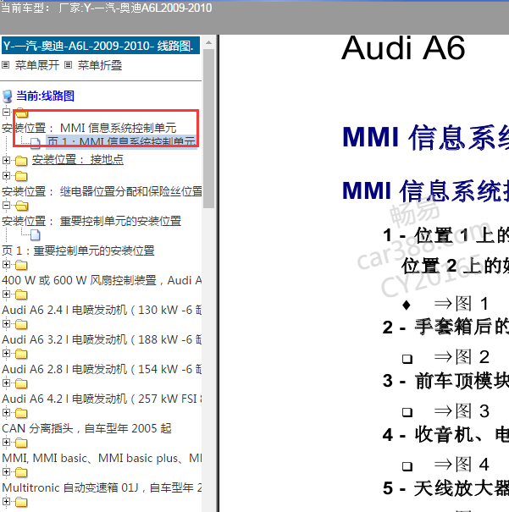Click the ⇒图 4 reference in document
This screenshot has width=509, height=512.
pos(462,465)
